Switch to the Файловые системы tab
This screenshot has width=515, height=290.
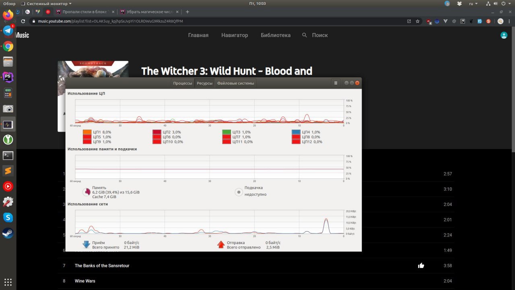pos(235,83)
